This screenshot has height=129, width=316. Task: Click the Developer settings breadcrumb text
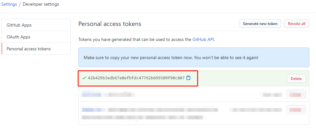point(41,4)
